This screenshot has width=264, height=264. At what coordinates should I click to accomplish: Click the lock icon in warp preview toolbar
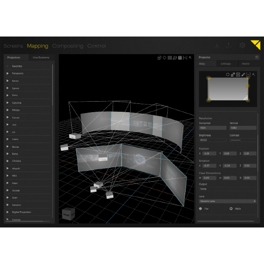[233, 75]
